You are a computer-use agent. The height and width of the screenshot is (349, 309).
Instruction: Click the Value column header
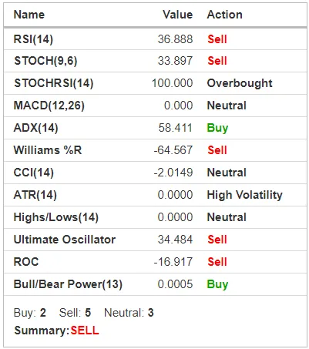coord(178,15)
